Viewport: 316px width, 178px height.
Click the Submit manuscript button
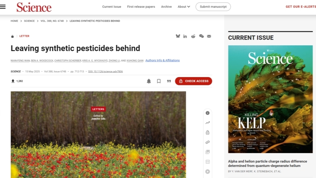point(213,7)
